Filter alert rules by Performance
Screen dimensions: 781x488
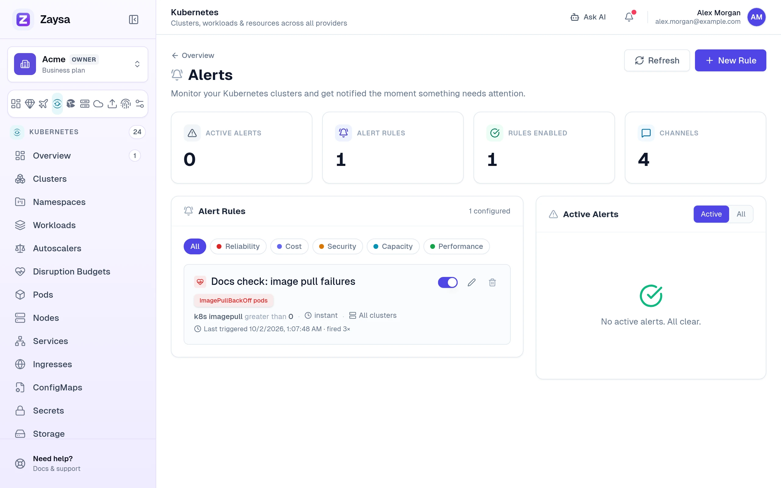click(457, 246)
